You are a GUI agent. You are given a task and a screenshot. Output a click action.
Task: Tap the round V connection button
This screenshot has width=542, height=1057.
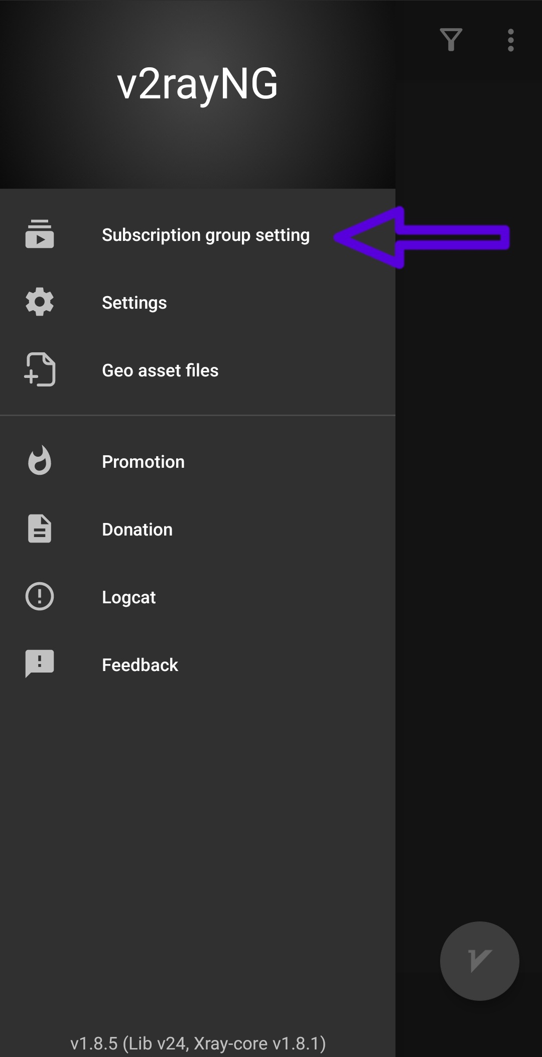click(x=479, y=961)
